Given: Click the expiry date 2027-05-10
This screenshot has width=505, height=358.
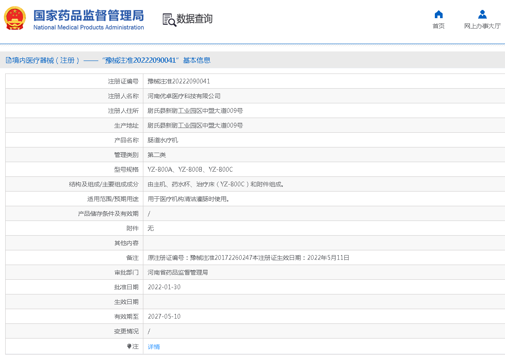Looking at the screenshot, I should (x=164, y=316).
